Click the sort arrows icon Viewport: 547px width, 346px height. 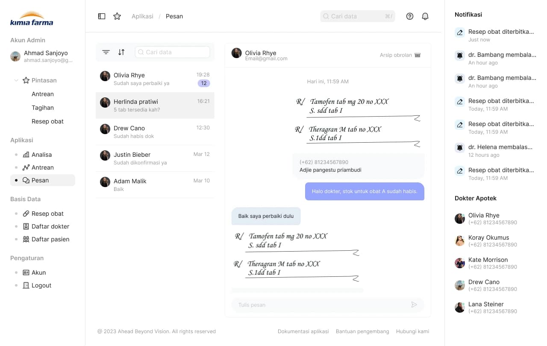click(x=121, y=52)
